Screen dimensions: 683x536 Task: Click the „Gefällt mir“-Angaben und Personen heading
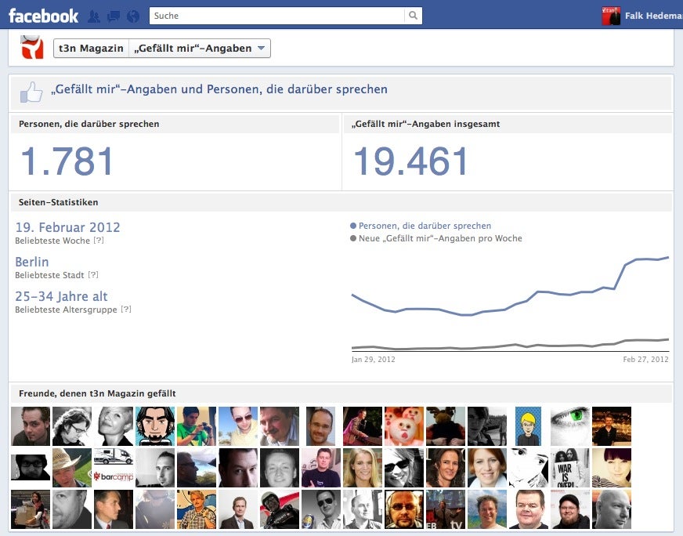pyautogui.click(x=219, y=89)
